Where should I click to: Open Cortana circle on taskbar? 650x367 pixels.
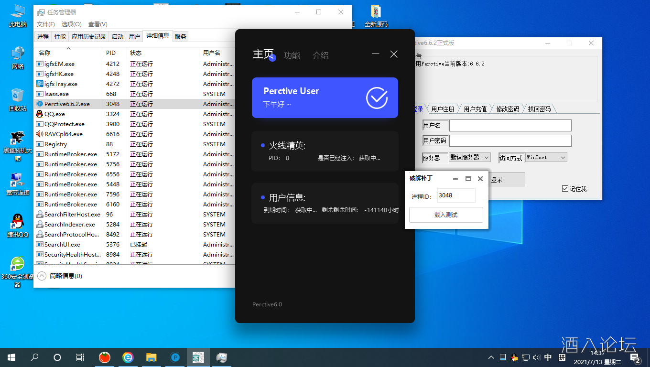pyautogui.click(x=57, y=357)
